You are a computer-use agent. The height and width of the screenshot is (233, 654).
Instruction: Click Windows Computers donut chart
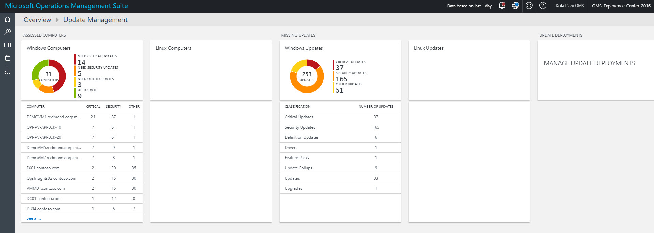(49, 76)
